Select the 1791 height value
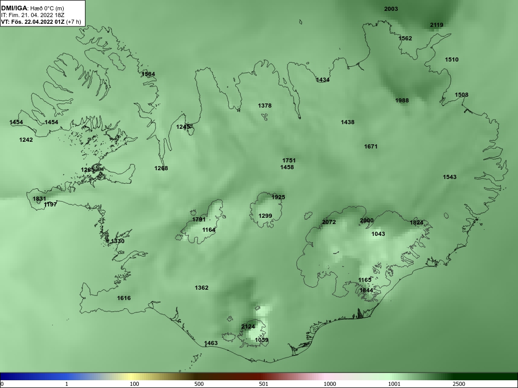This screenshot has width=518, height=388. [x=199, y=219]
